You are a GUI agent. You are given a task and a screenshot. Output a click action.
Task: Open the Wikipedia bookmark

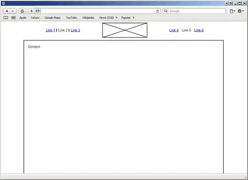point(88,18)
